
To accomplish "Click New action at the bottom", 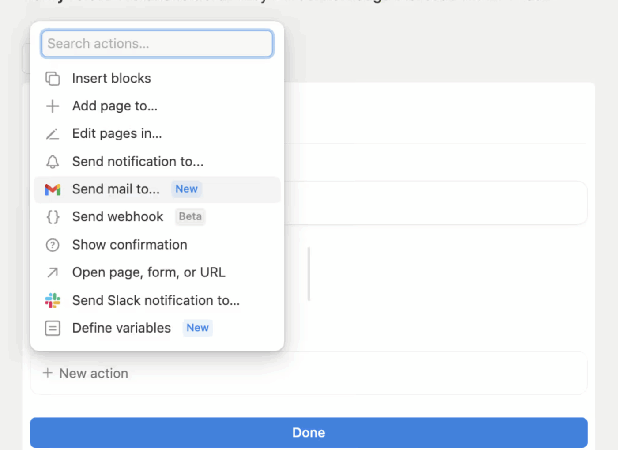I will click(x=85, y=373).
